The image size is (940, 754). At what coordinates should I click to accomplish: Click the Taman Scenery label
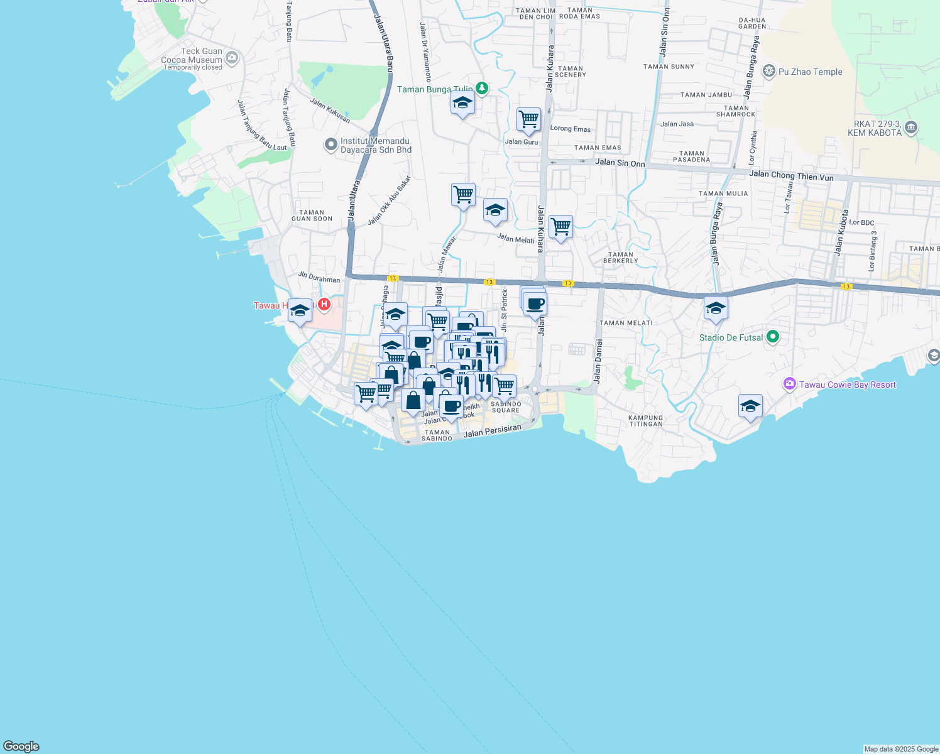(571, 72)
